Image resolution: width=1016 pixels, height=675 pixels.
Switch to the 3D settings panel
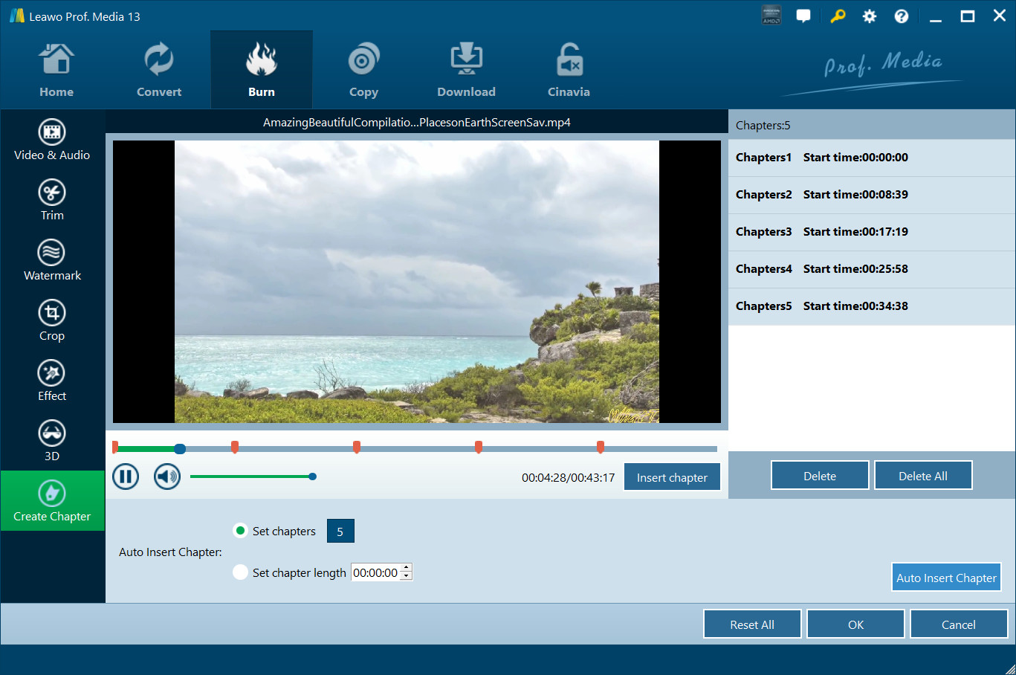point(52,441)
